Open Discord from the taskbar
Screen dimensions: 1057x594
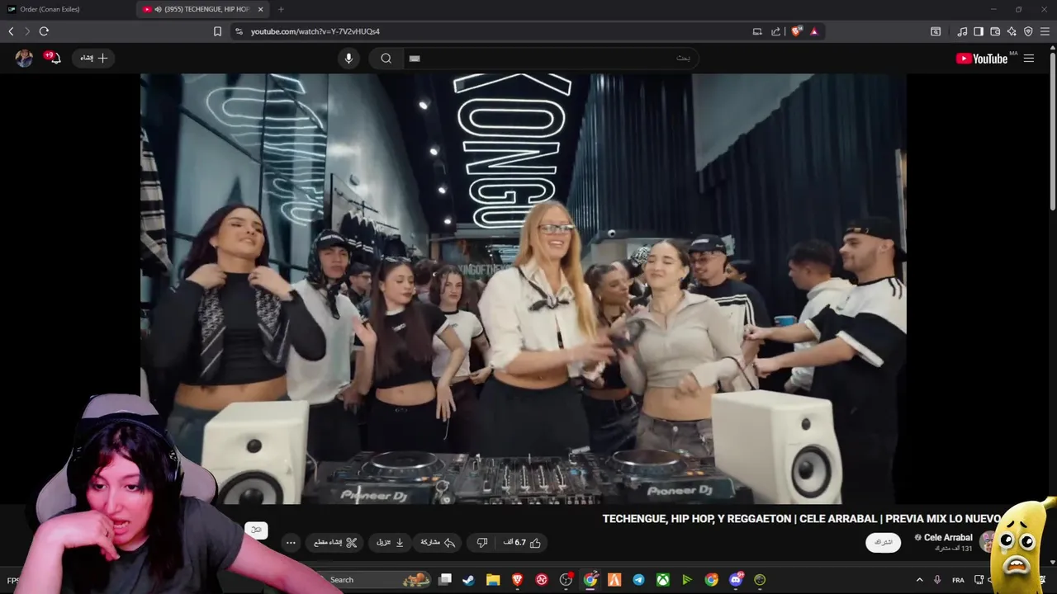click(x=736, y=580)
